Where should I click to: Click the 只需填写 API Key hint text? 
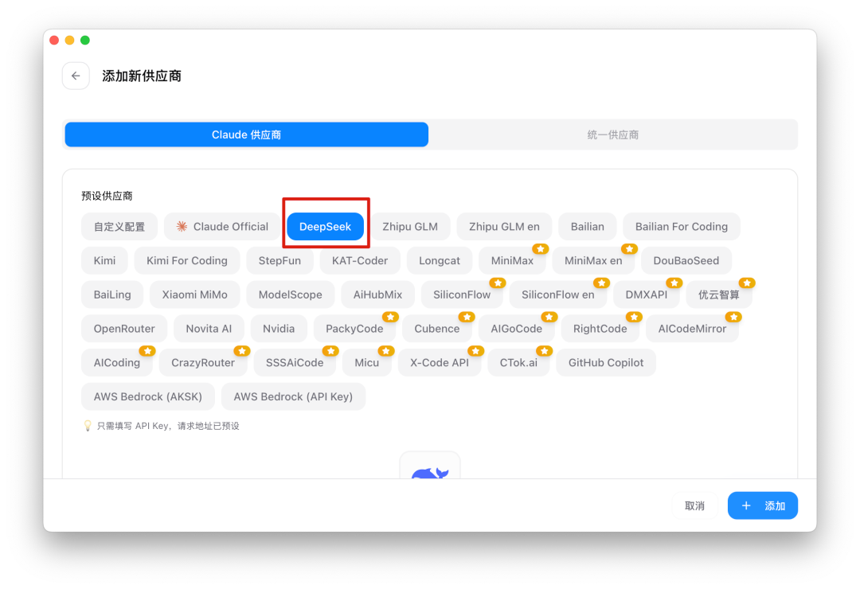168,426
